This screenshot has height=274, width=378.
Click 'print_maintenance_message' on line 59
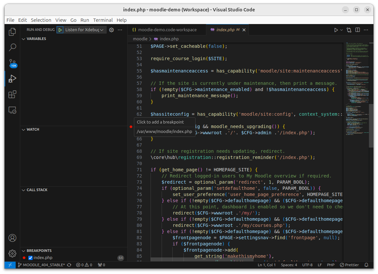pos(196,96)
